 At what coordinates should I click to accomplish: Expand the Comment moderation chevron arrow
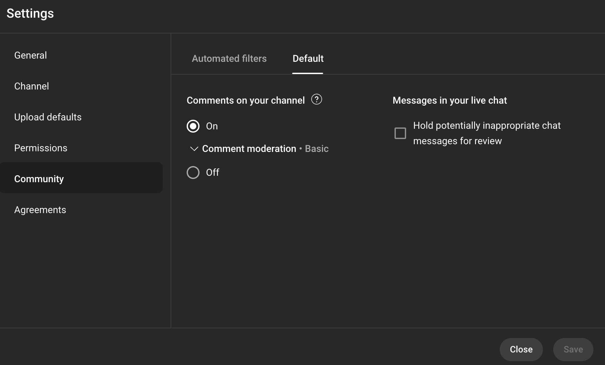194,149
